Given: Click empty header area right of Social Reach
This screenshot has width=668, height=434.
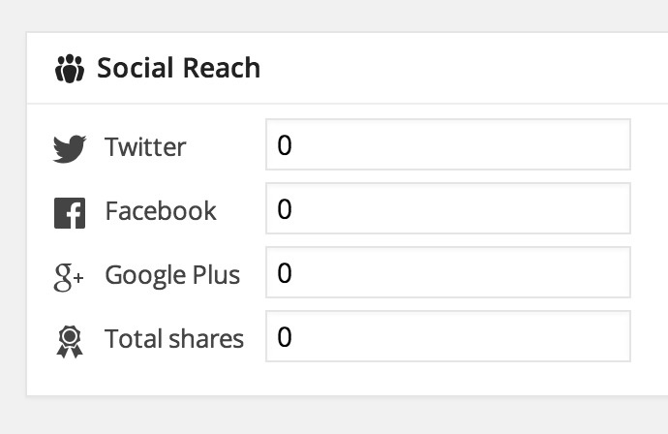Looking at the screenshot, I should click(465, 69).
